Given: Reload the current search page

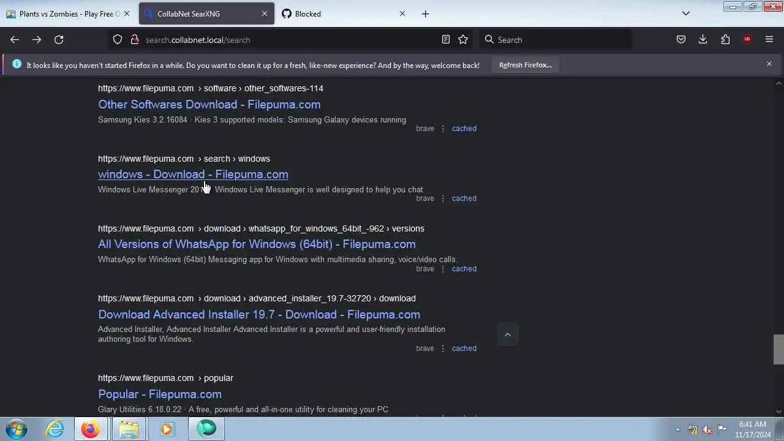Looking at the screenshot, I should pyautogui.click(x=59, y=40).
